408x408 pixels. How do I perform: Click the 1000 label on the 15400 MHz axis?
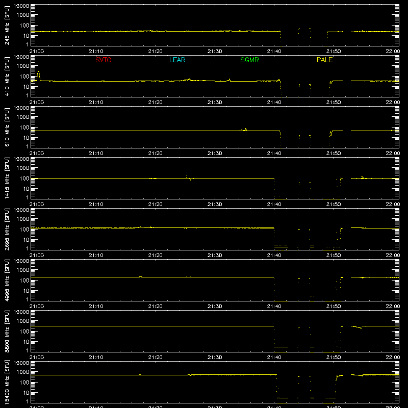click(23, 372)
